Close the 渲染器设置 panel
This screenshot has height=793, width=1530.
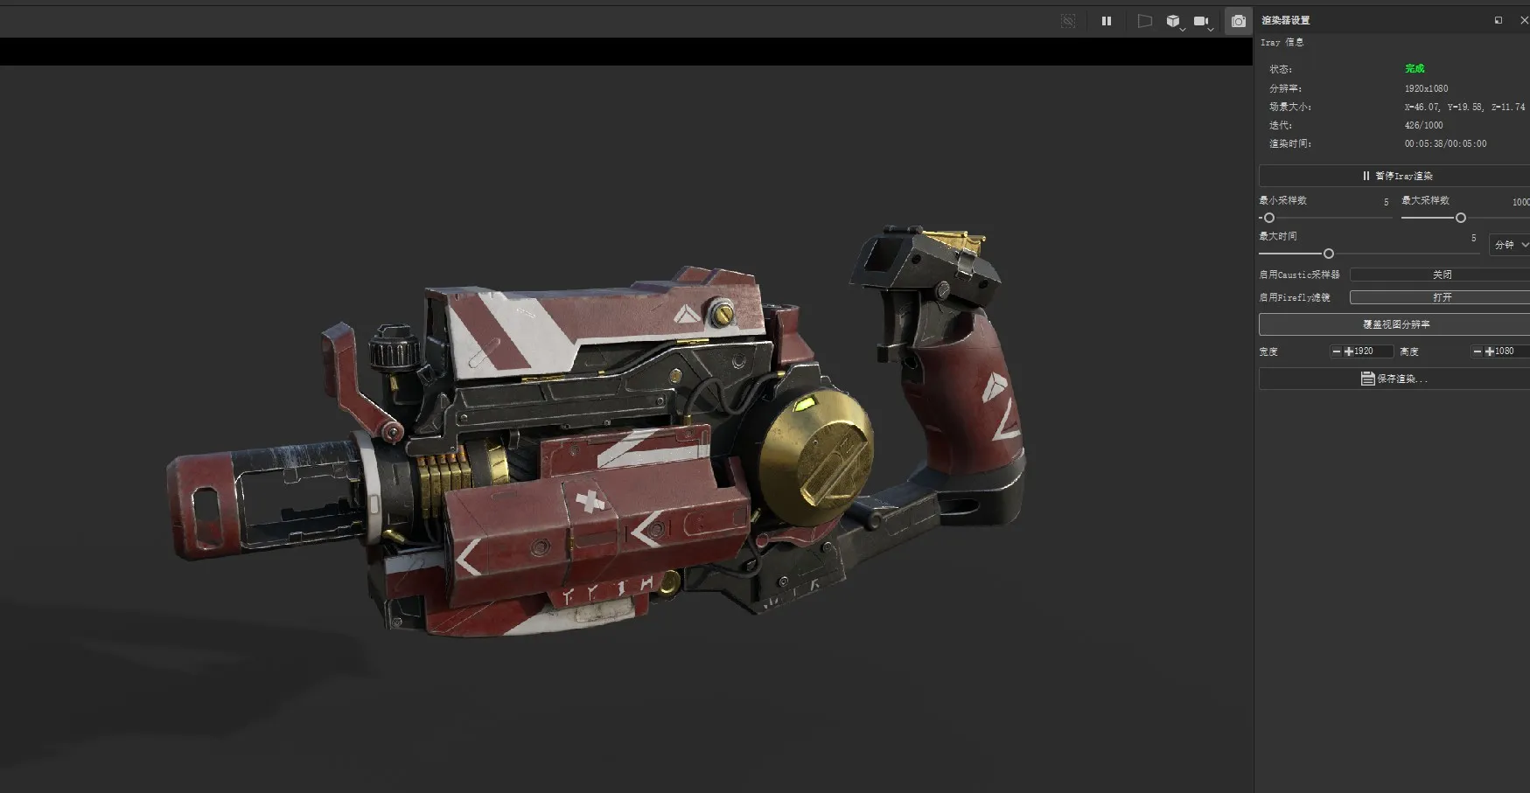tap(1524, 20)
